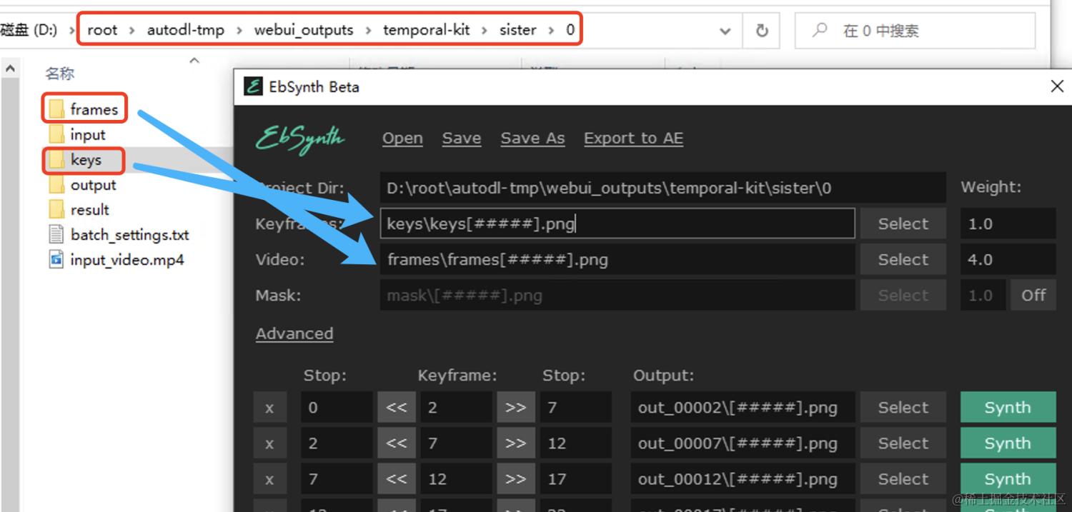Click << button beside keyframe 12
The height and width of the screenshot is (512, 1072).
point(397,479)
